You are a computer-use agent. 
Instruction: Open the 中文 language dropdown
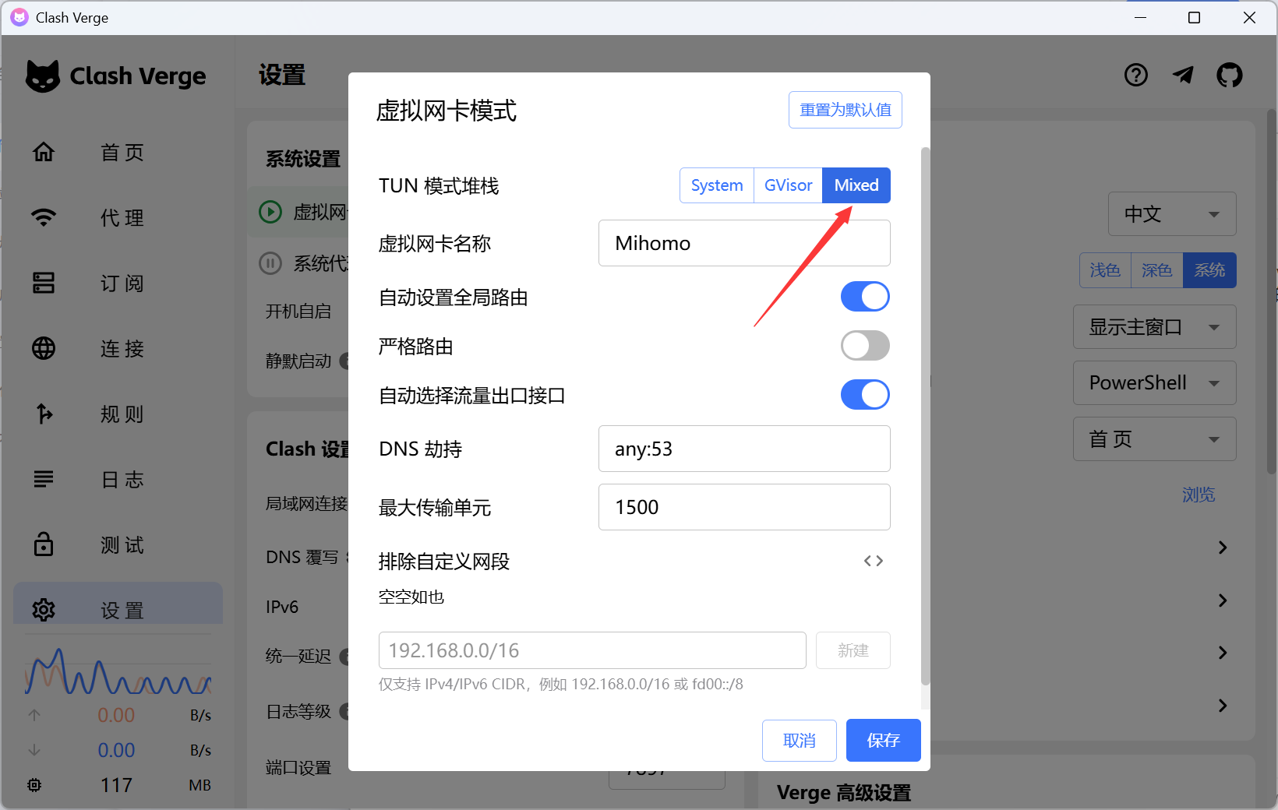point(1172,214)
